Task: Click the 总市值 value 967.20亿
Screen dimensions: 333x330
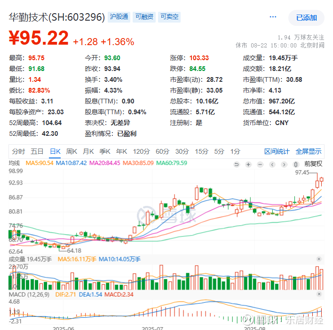Action: point(282,101)
